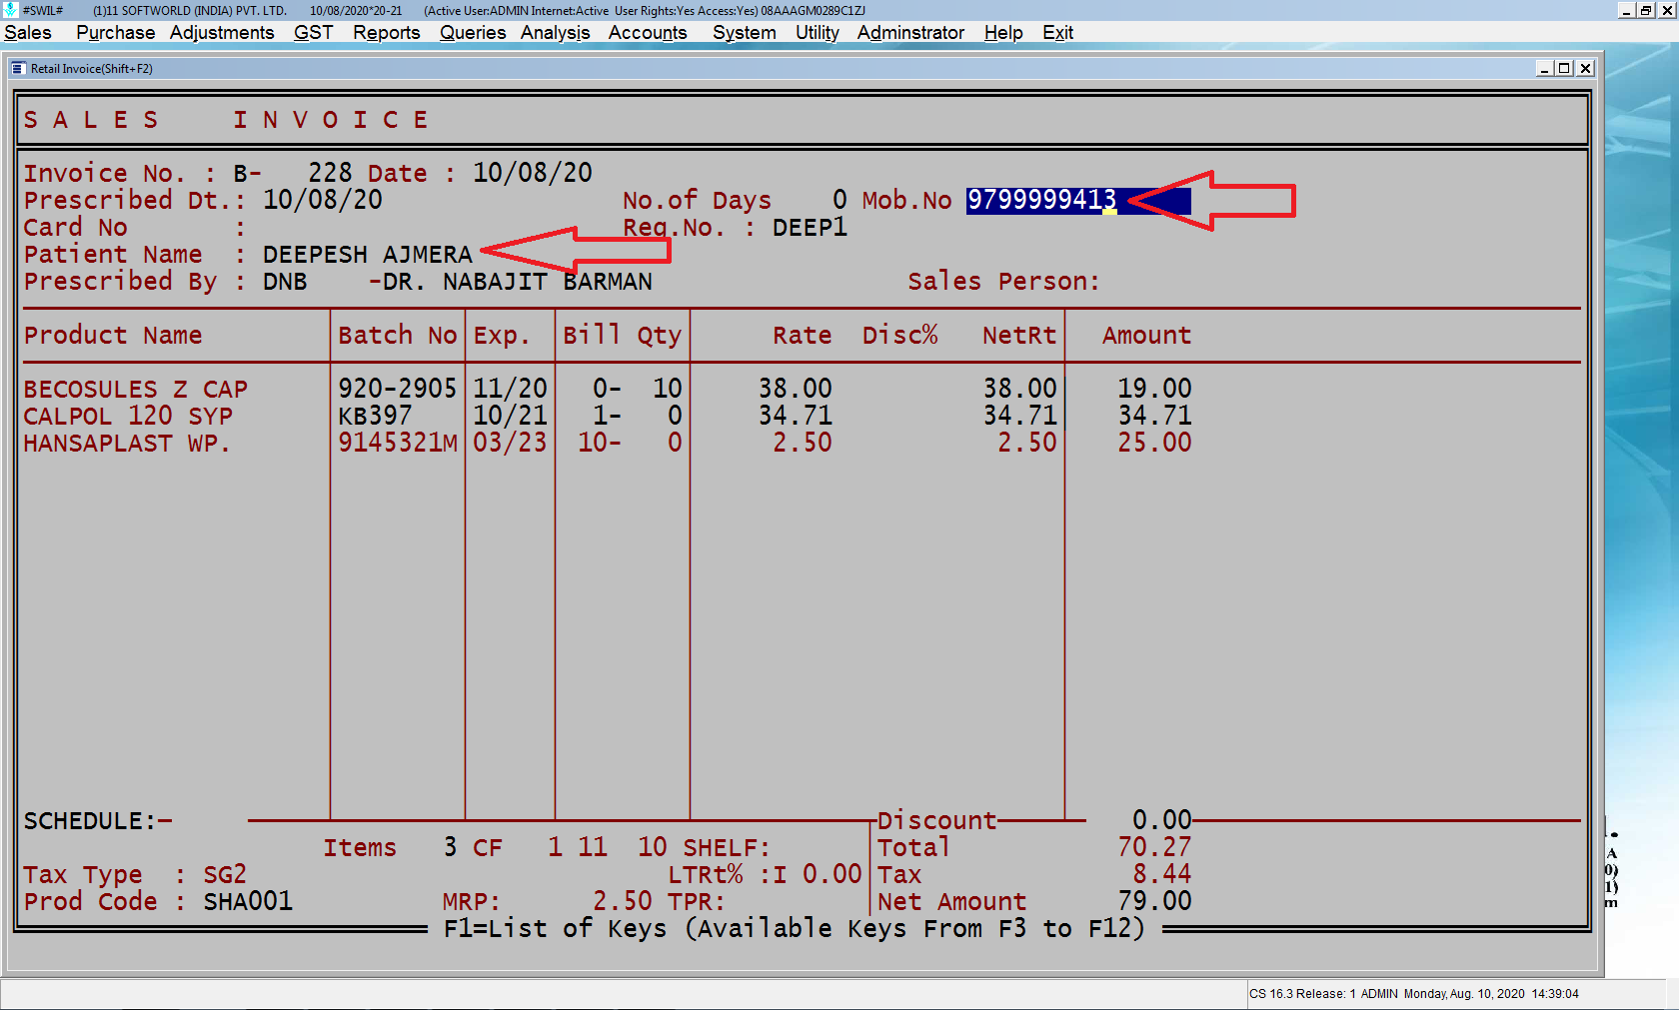Click the Disc% column header
The image size is (1679, 1010).
pyautogui.click(x=899, y=336)
